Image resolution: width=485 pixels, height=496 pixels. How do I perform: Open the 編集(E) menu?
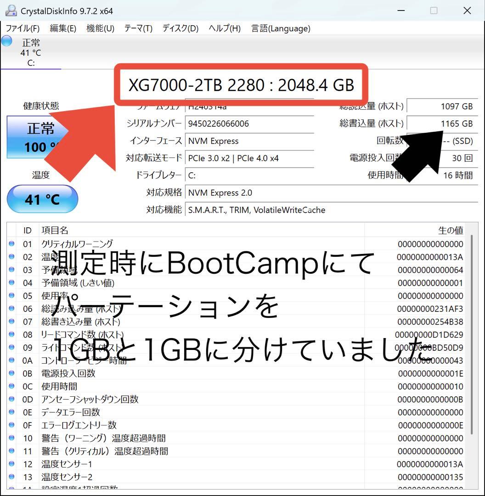click(62, 28)
